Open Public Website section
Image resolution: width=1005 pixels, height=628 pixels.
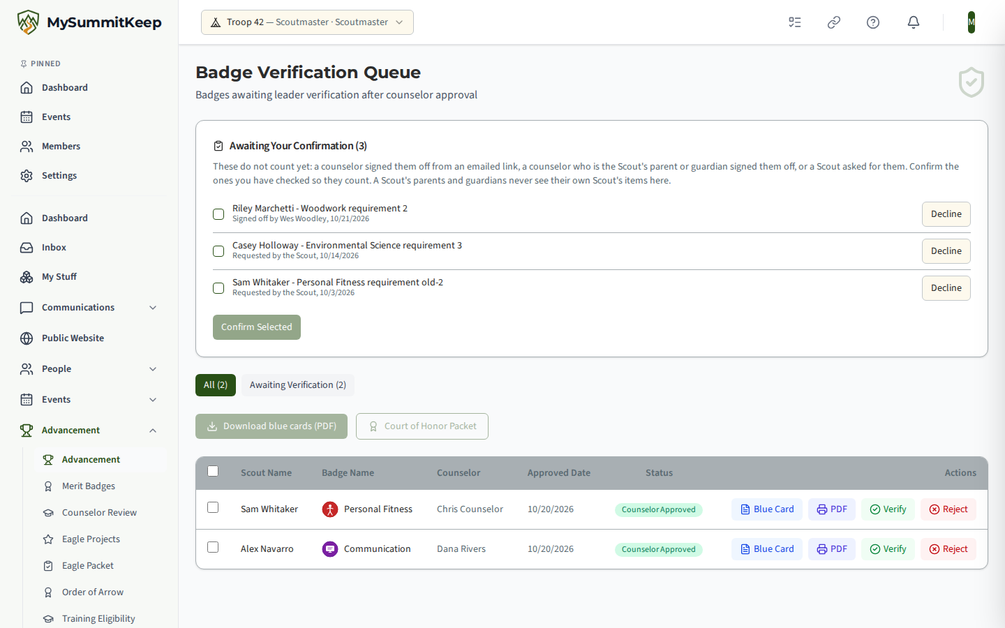(x=89, y=338)
